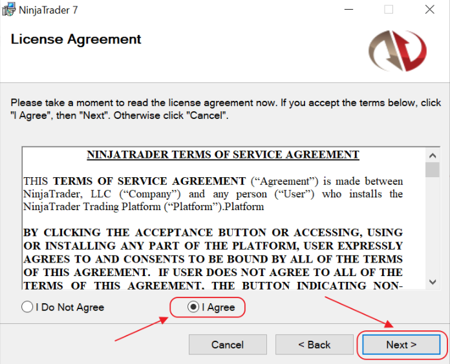Click the license text scroll up arrow
This screenshot has width=450, height=364.
click(433, 156)
